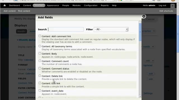Click the dialog vertical scrollbar thumb

[140, 32]
